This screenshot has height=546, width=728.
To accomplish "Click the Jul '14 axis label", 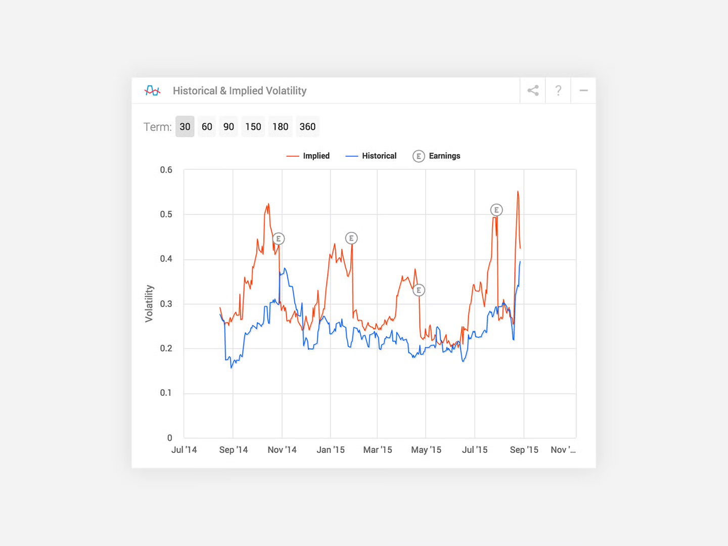I will pyautogui.click(x=184, y=449).
